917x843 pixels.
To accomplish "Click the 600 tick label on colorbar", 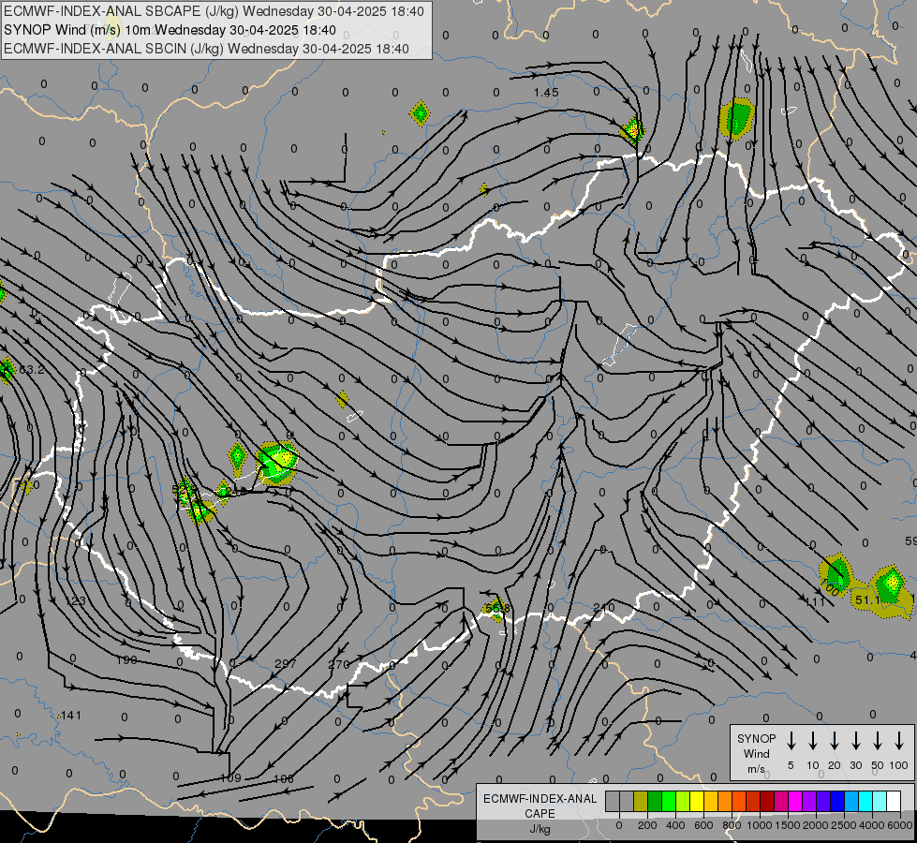I will (x=703, y=825).
